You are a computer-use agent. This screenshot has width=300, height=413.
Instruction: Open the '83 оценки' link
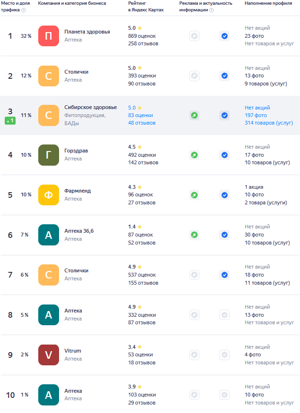click(140, 115)
